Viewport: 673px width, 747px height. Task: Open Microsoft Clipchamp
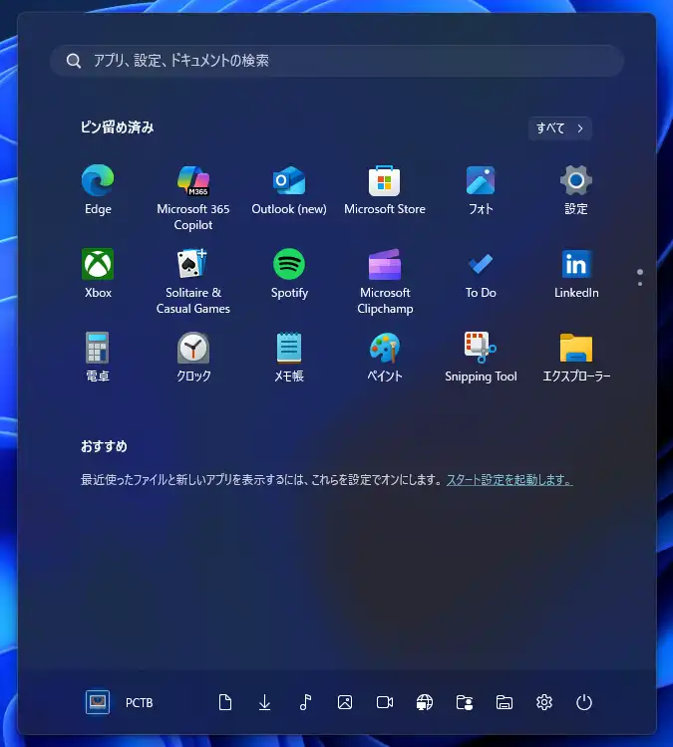click(385, 281)
